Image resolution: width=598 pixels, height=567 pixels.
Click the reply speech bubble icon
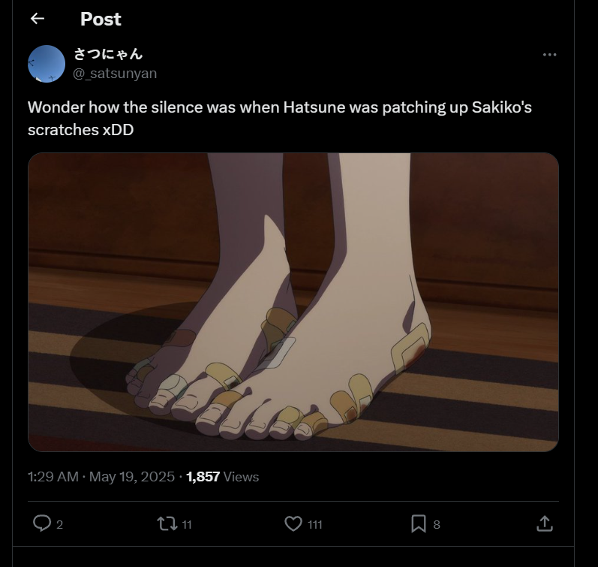click(x=42, y=523)
